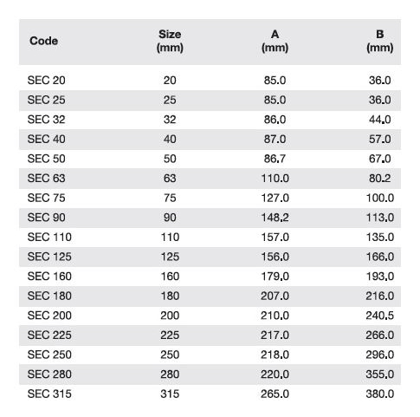Select SEC 40 in the table
The image size is (420, 417).
tap(47, 139)
